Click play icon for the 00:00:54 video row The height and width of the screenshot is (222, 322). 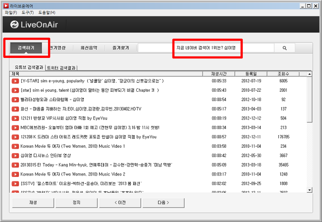point(15,100)
